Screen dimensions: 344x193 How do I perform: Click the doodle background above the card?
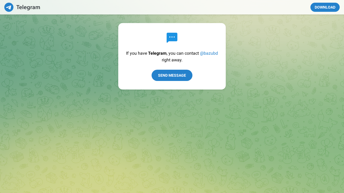click(172, 19)
